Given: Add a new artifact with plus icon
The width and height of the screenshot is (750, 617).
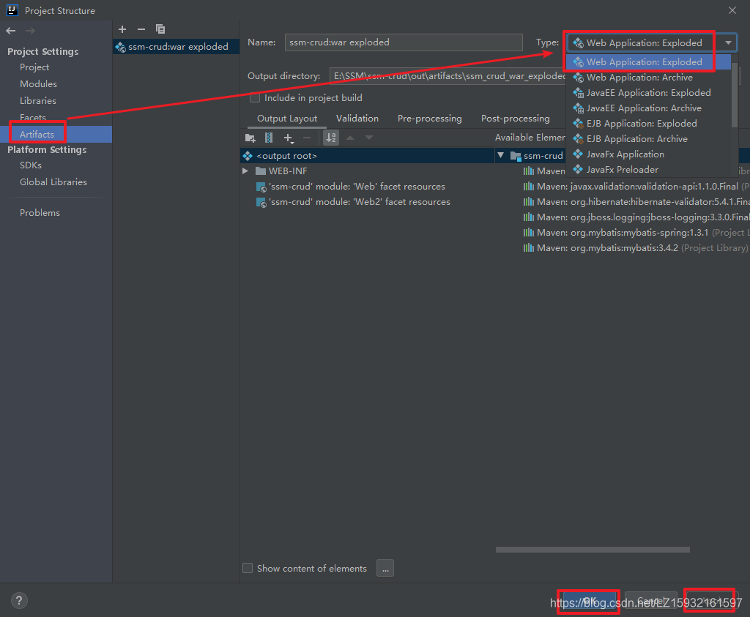Looking at the screenshot, I should click(122, 29).
